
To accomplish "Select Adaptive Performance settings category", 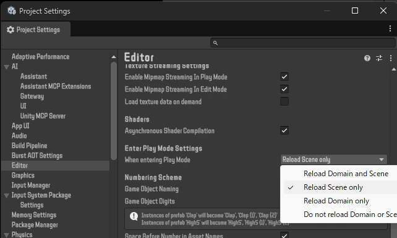I will click(x=41, y=57).
